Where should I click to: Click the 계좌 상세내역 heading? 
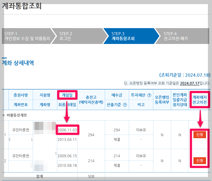click(18, 63)
